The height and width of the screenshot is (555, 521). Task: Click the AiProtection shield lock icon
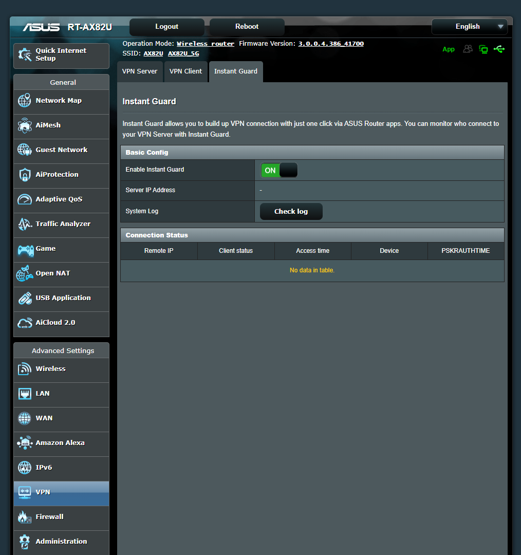pyautogui.click(x=25, y=175)
